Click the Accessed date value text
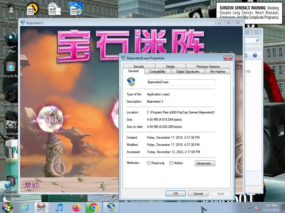This screenshot has height=213, width=285. (173, 152)
